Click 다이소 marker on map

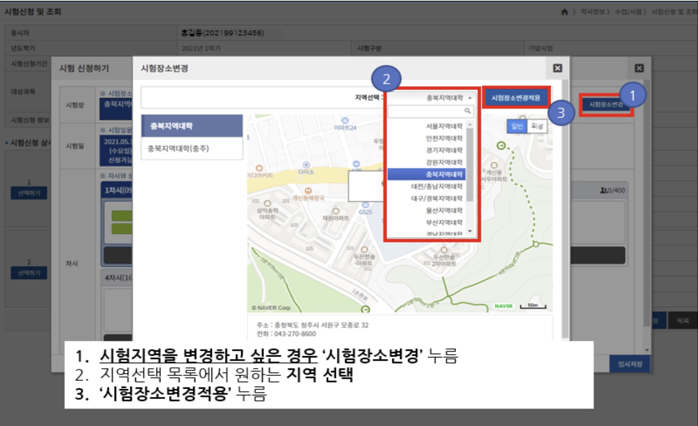tap(306, 165)
